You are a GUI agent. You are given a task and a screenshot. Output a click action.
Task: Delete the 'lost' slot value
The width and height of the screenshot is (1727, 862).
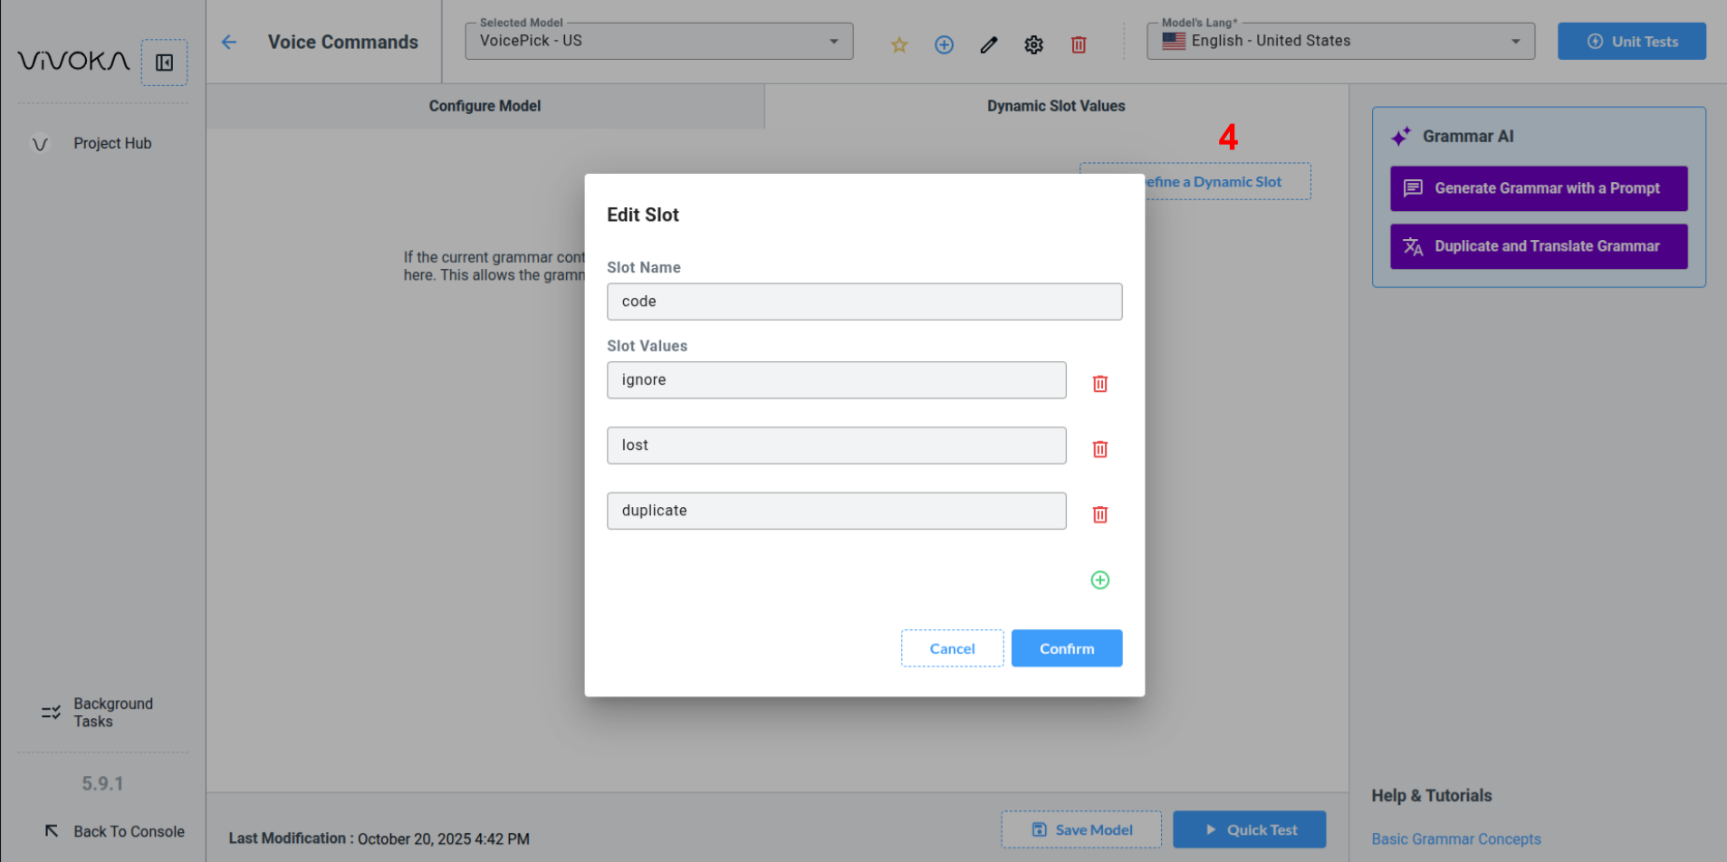[1099, 449]
